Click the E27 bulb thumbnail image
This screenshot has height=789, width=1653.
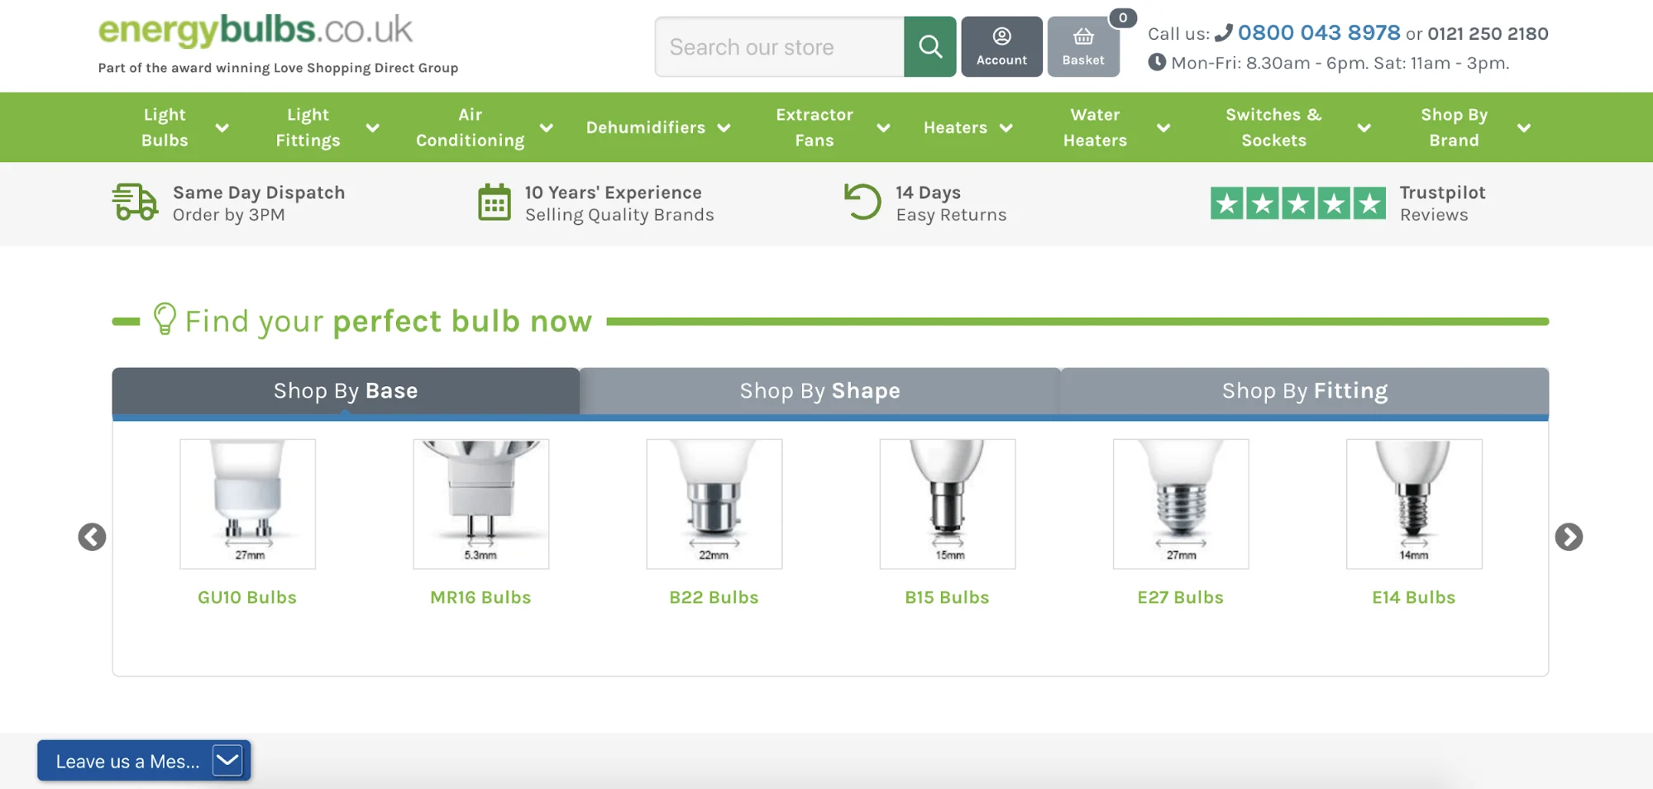[1180, 504]
